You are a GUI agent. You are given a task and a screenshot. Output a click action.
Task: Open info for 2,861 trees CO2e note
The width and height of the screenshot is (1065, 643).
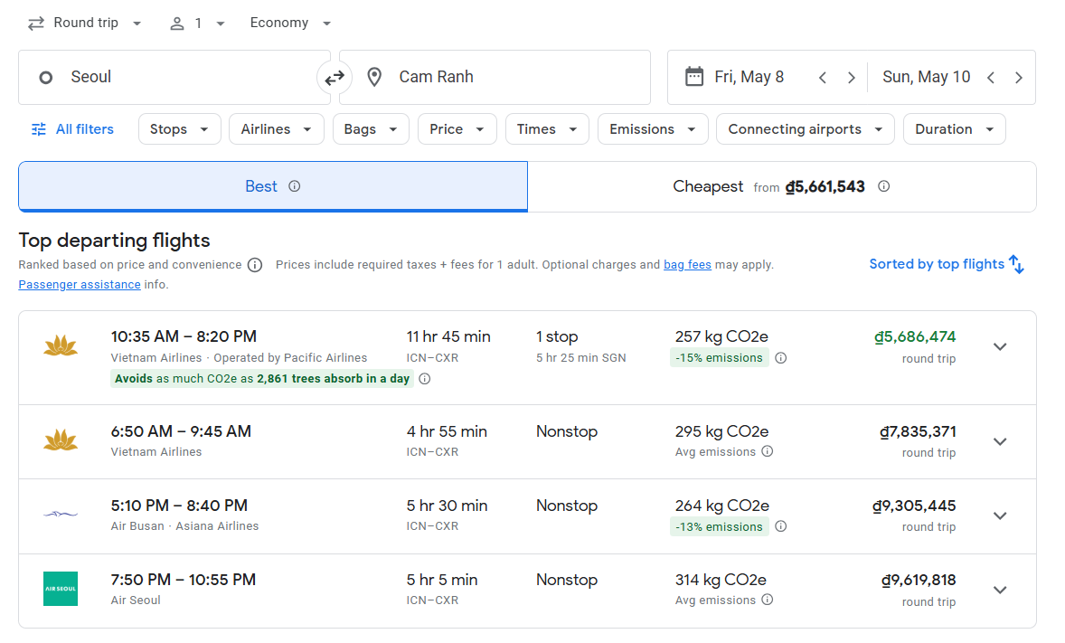(x=424, y=379)
